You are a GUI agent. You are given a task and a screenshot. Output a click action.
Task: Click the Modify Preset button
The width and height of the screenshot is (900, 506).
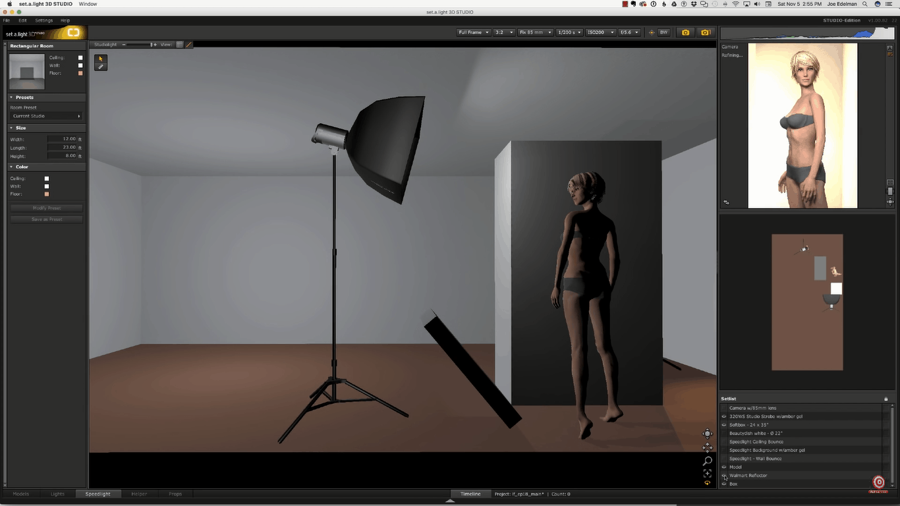pos(47,208)
